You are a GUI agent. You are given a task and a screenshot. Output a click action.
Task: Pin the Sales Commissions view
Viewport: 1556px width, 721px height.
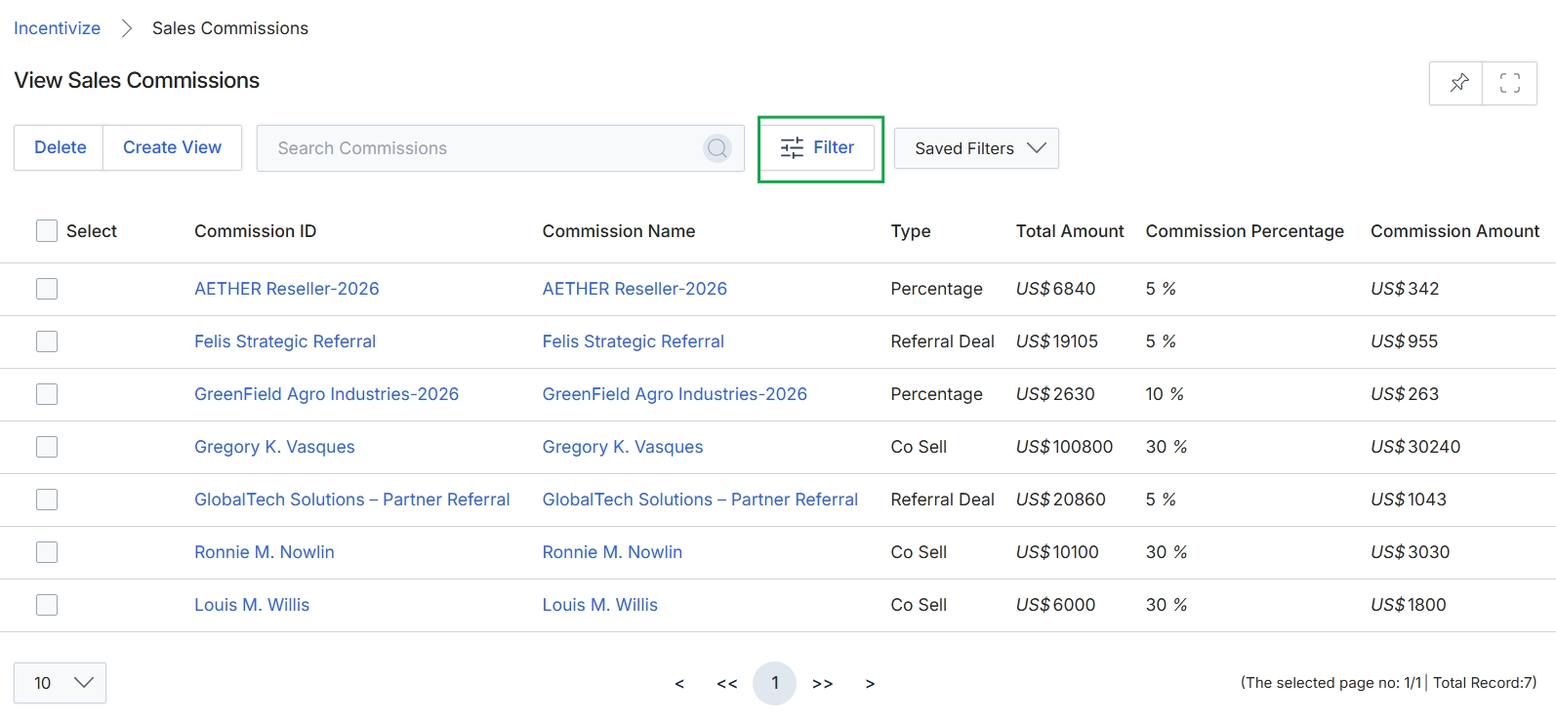point(1456,83)
